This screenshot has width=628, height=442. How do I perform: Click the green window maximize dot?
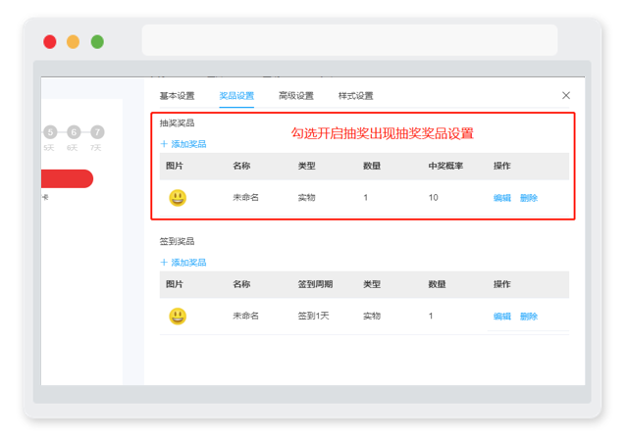click(97, 41)
